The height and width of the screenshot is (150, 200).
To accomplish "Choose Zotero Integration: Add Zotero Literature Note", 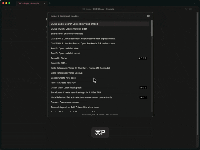I will [x=99, y=107].
